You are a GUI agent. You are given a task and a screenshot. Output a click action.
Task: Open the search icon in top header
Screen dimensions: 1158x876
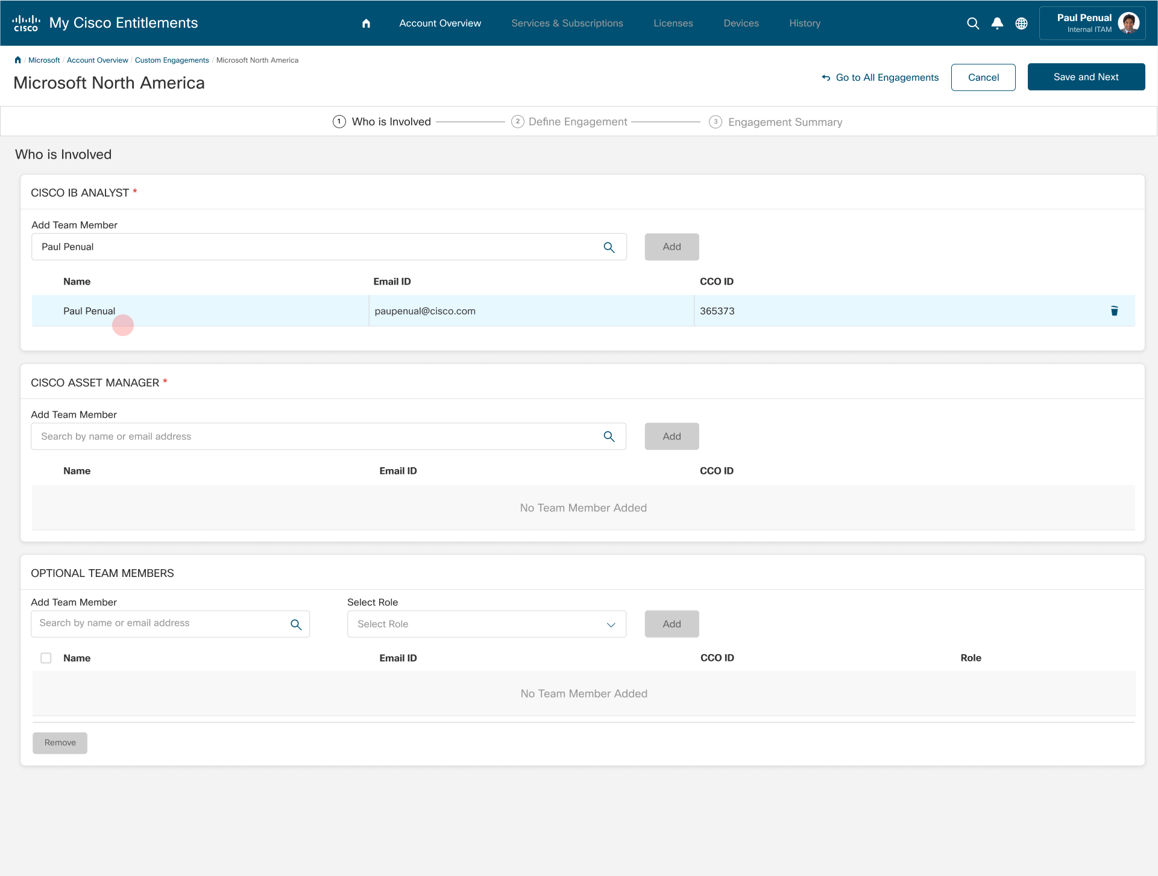click(973, 24)
